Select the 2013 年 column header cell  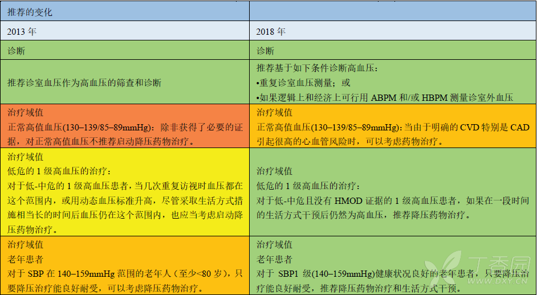click(125, 31)
